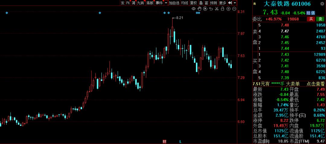Screen dimensions: 326x144
Task: Select sell level 1 price 7.44
Action: coord(285,48)
